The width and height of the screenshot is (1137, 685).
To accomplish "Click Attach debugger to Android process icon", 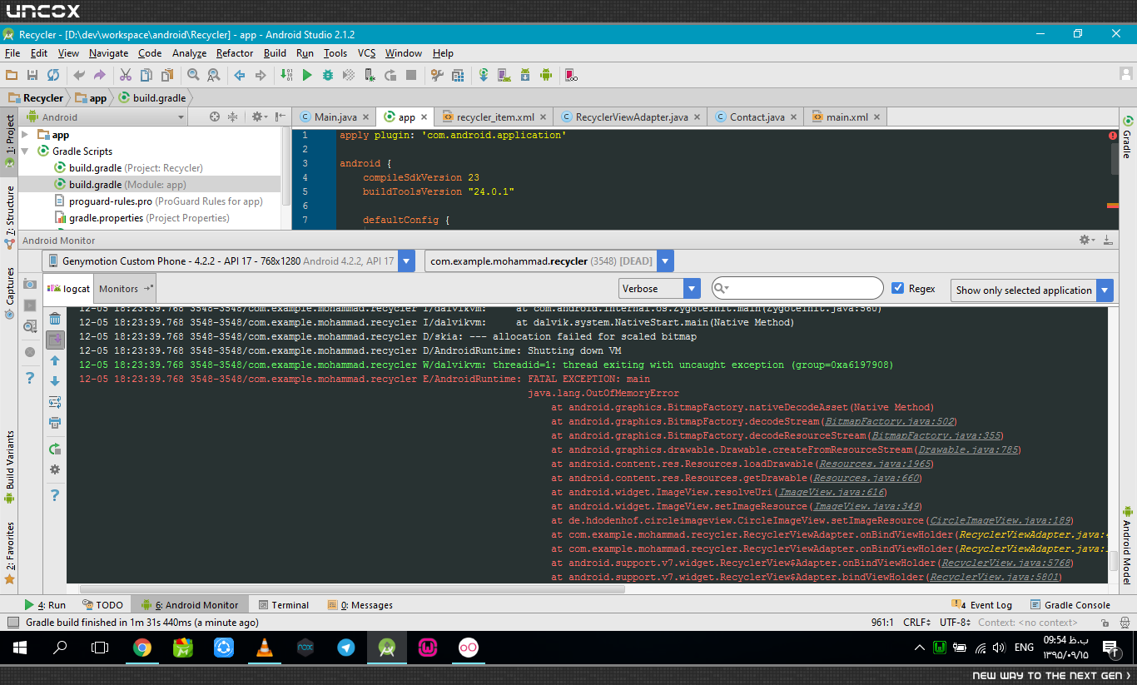I will (370, 75).
